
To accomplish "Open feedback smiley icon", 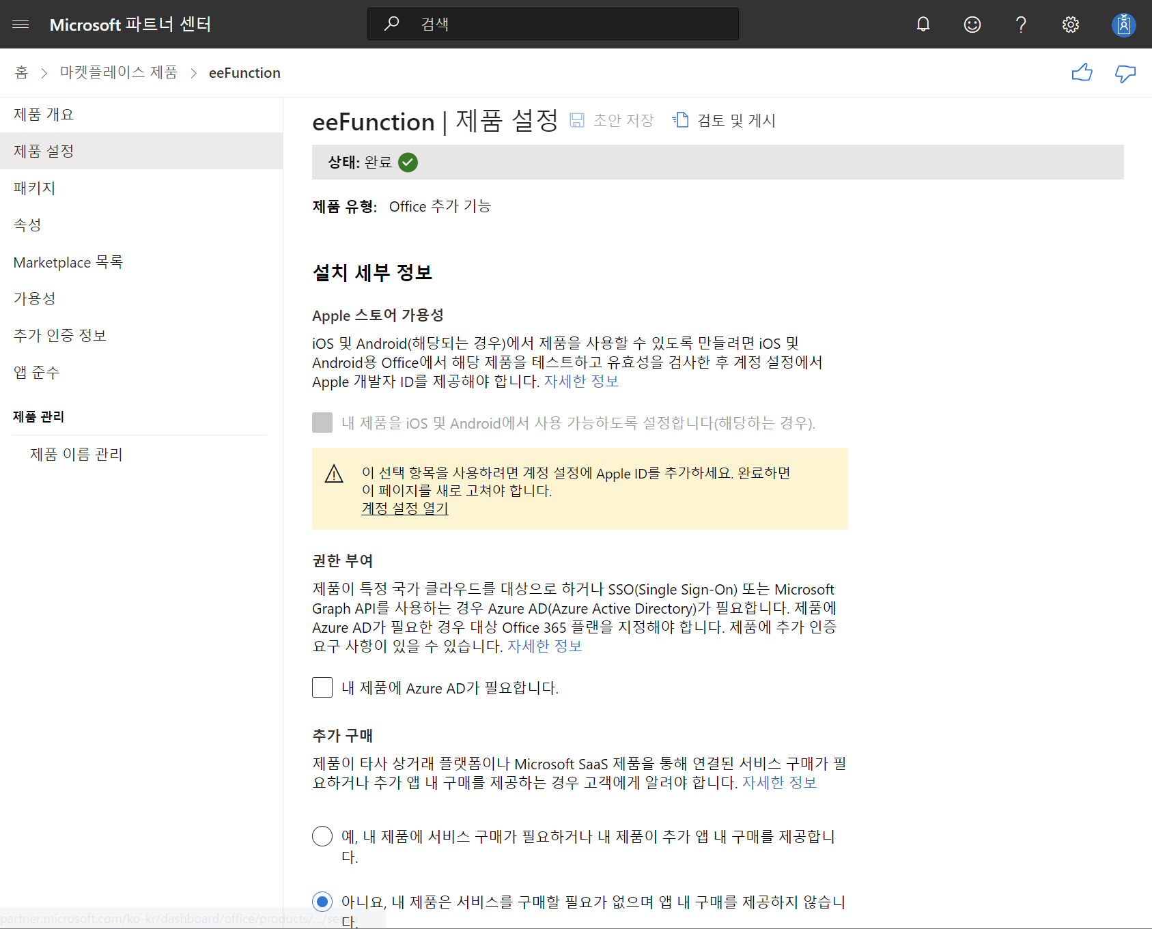I will pos(972,25).
